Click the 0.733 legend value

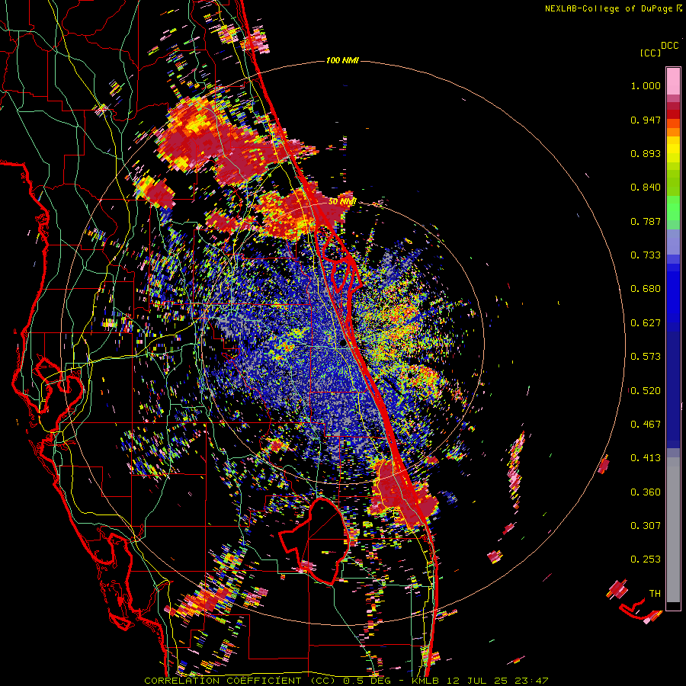646,255
